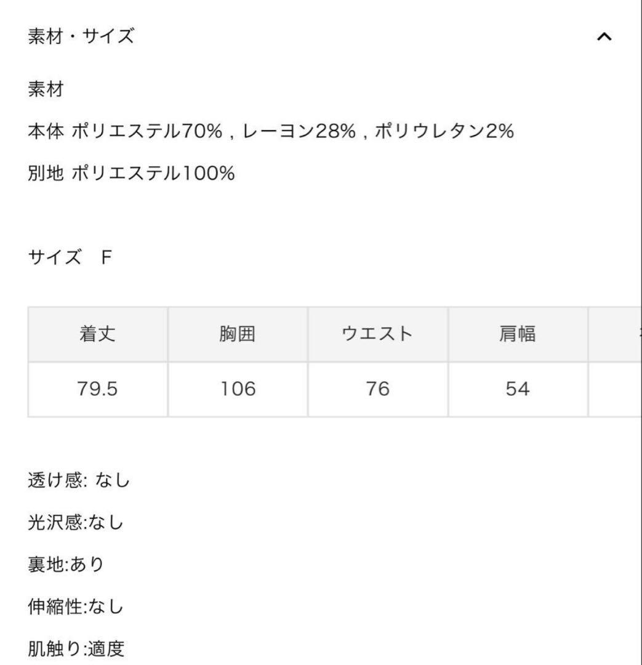Screen dimensions: 642x665
Task: Click the 79.5 length value cell
Action: coord(97,389)
